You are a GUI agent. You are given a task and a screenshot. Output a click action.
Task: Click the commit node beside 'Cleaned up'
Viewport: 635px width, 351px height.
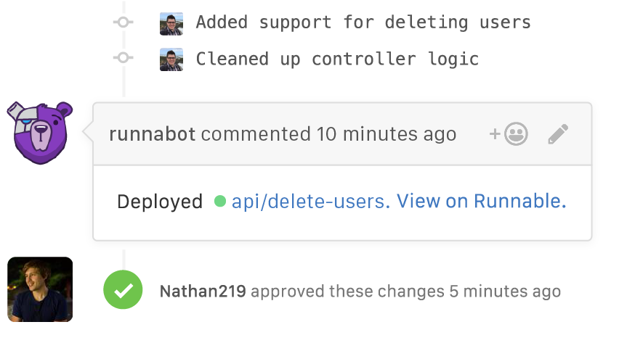point(124,58)
